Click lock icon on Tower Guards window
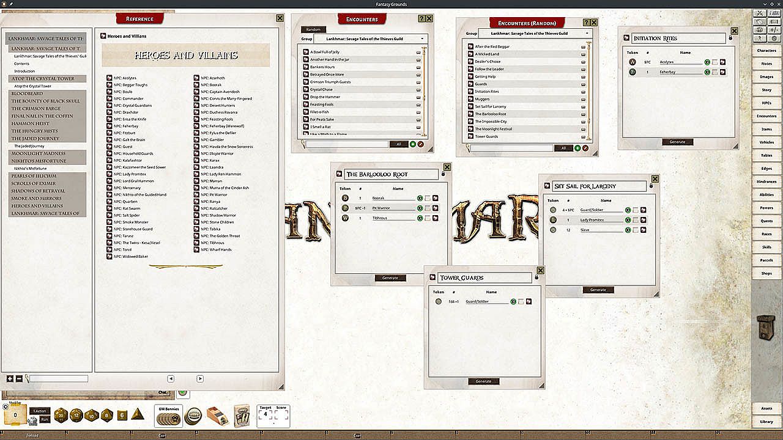The image size is (783, 440). [x=536, y=277]
